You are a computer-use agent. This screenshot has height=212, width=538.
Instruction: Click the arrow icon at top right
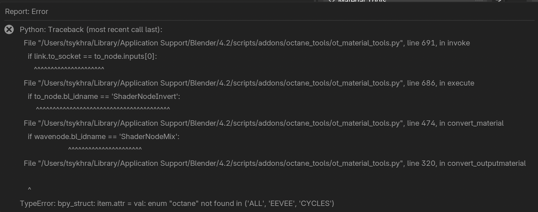click(x=498, y=1)
